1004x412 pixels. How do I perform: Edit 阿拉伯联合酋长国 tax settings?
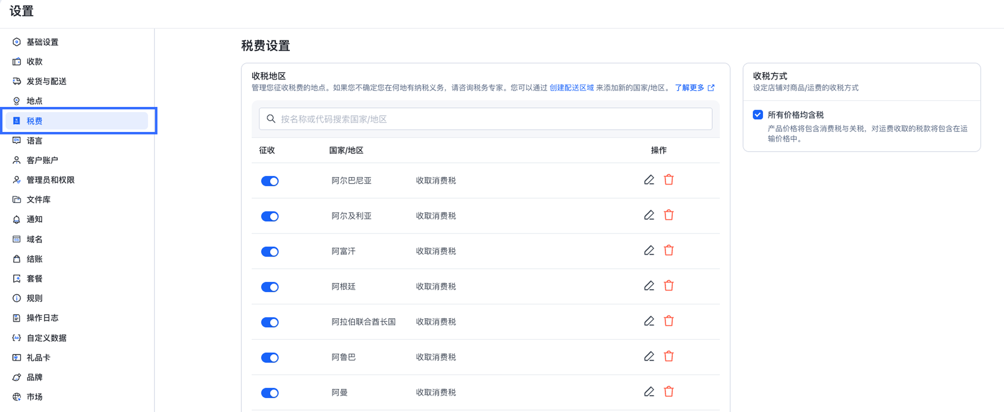click(x=649, y=321)
